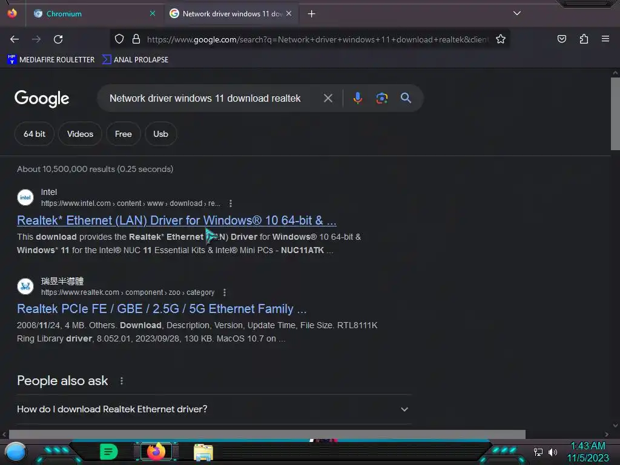Click the address bar URL

tap(318, 39)
